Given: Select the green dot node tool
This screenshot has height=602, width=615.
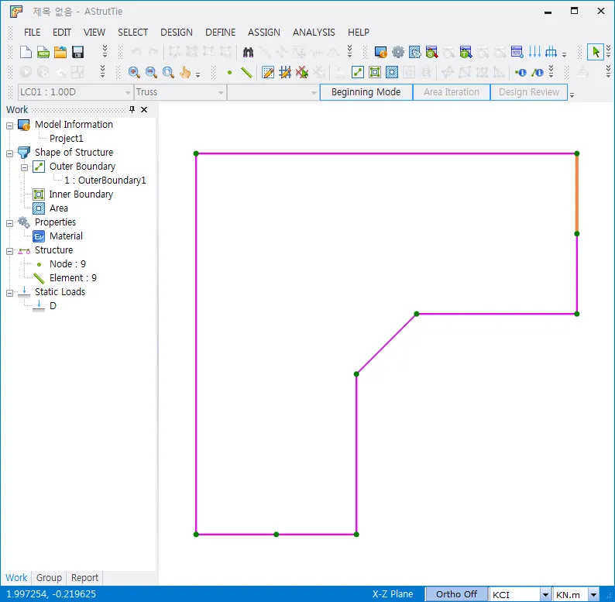Looking at the screenshot, I should tap(229, 72).
